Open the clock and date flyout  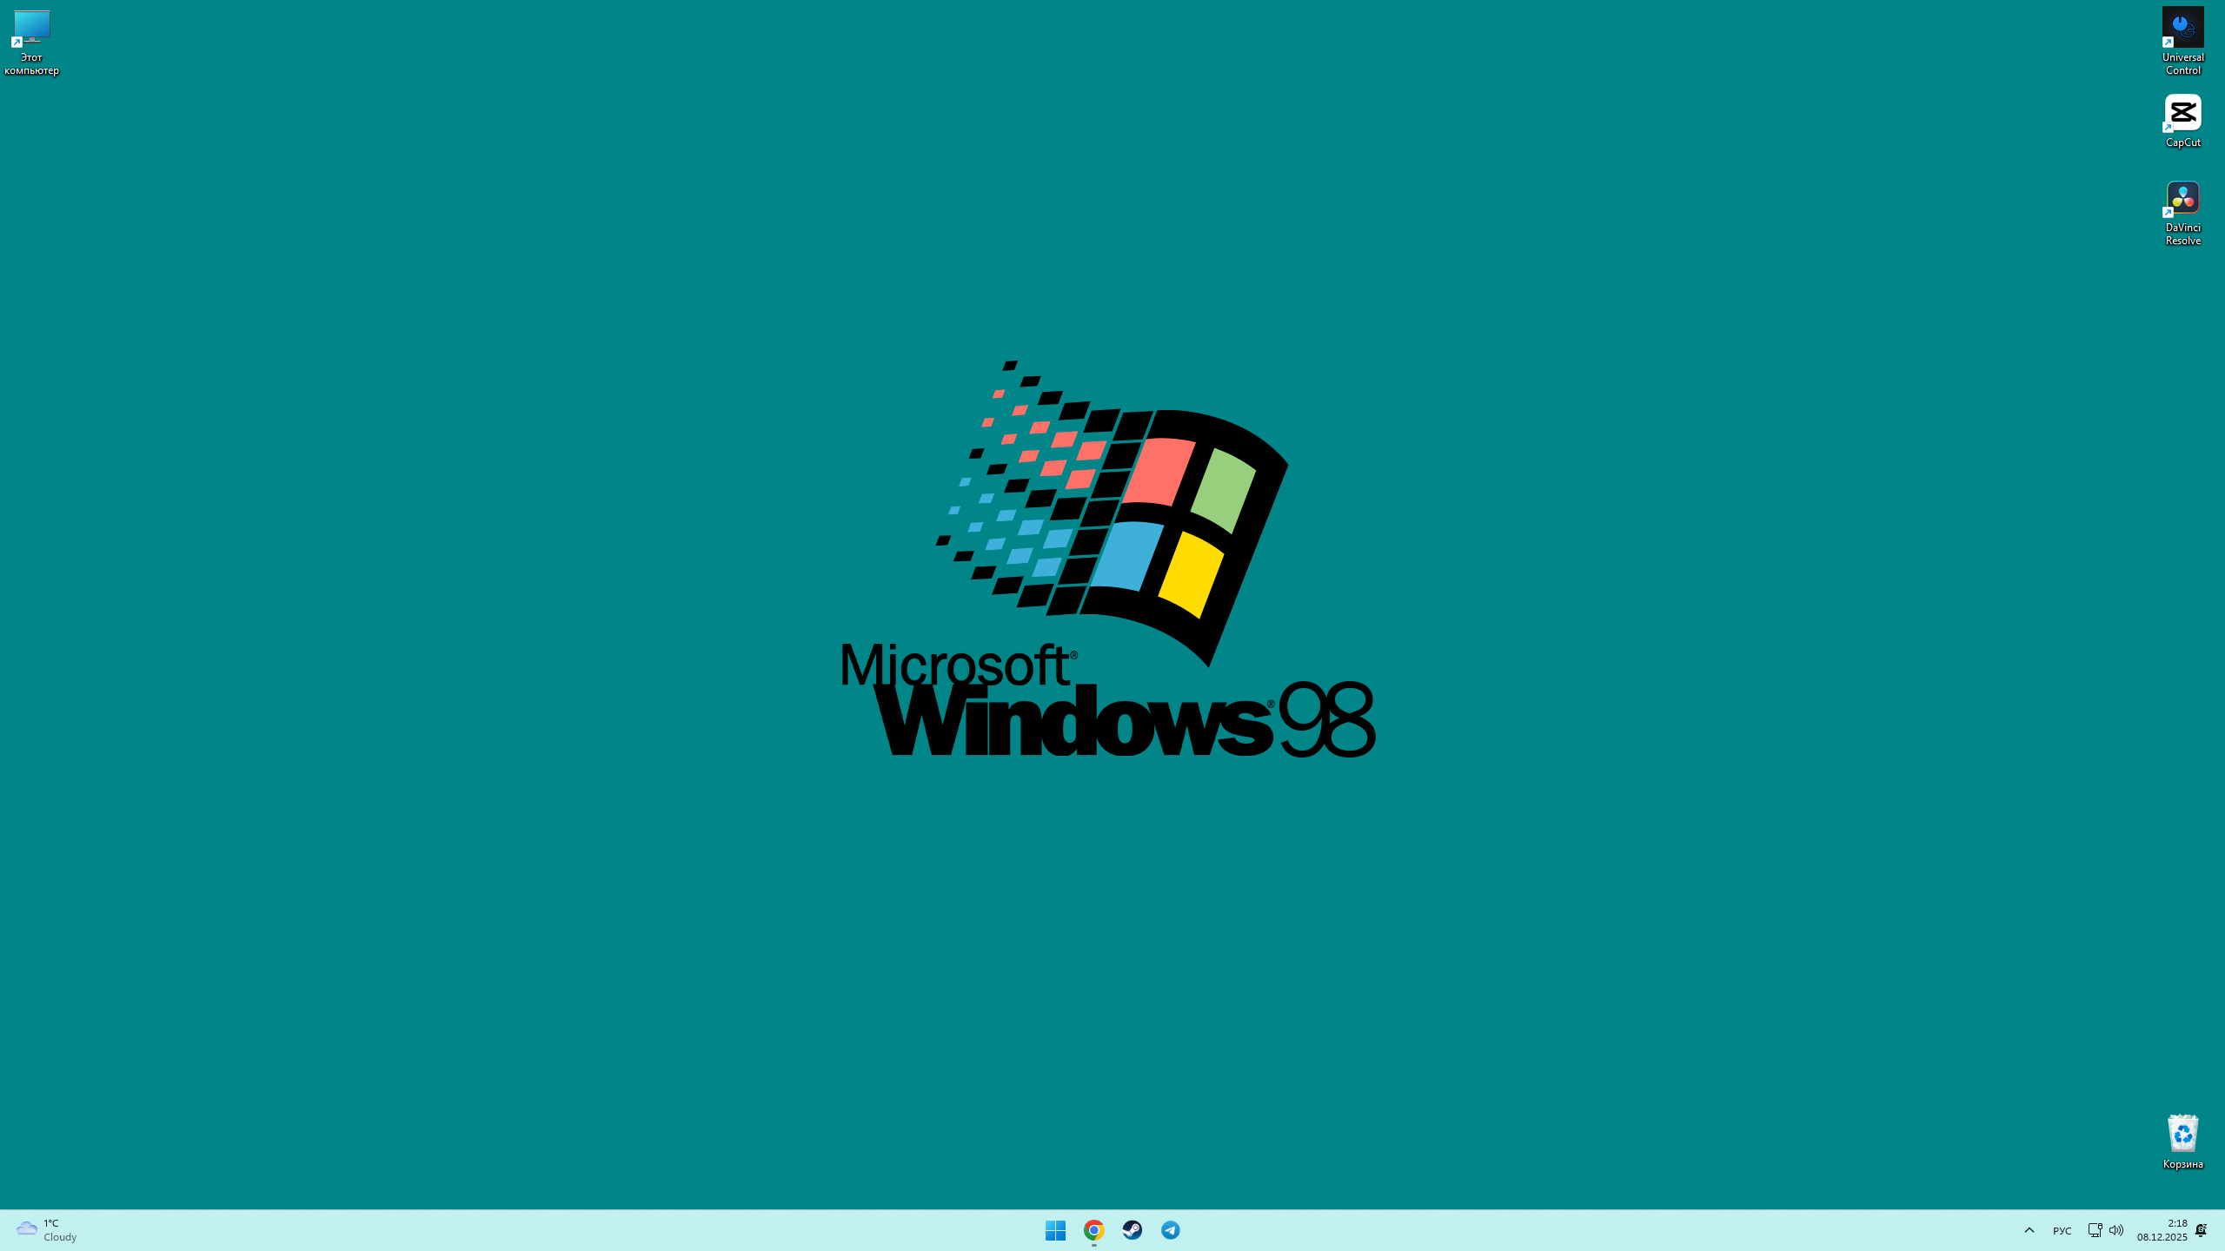(2162, 1229)
